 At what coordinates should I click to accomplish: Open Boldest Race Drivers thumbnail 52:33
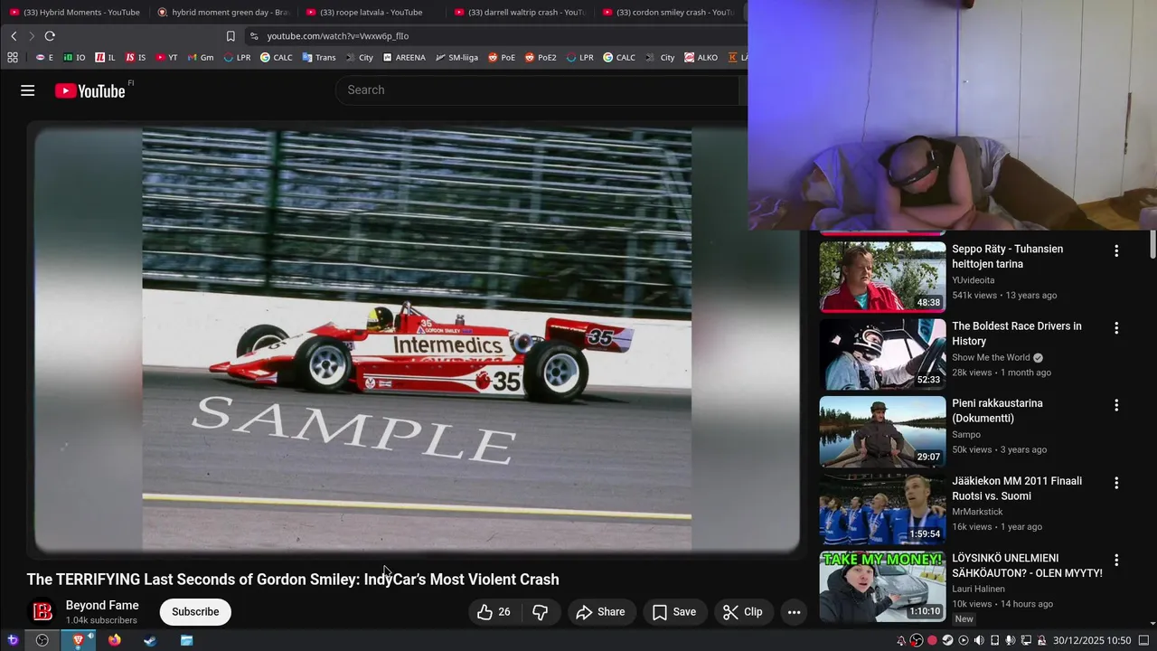[x=883, y=354]
